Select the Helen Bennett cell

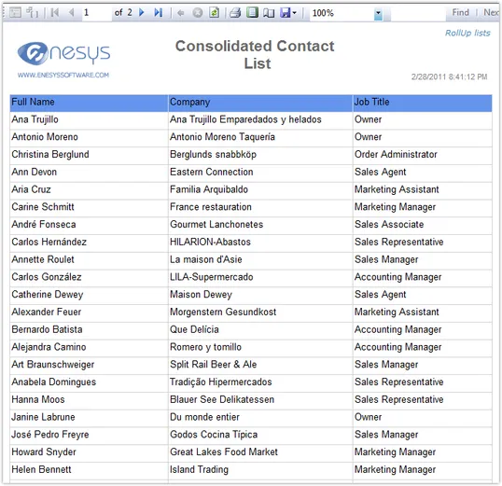pyautogui.click(x=89, y=470)
